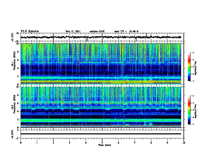This screenshot has width=207, height=160.
Task: Click the "2" kHz tick on ch.1 spectrogram
Action: tap(18, 76)
